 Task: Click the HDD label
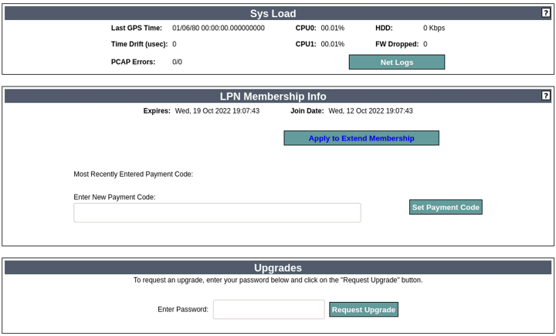pos(384,28)
